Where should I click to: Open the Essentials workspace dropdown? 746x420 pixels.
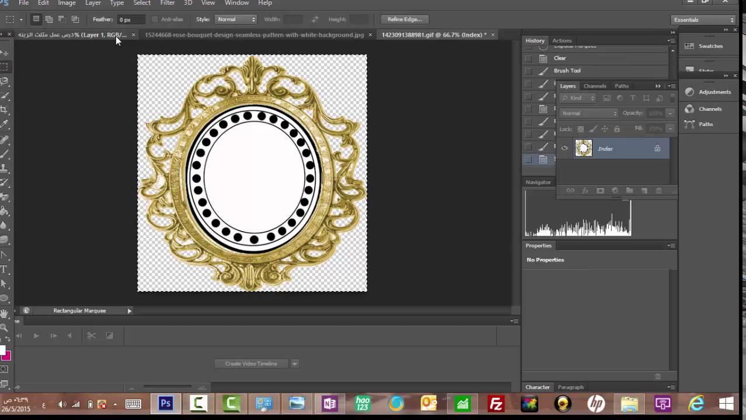click(703, 20)
